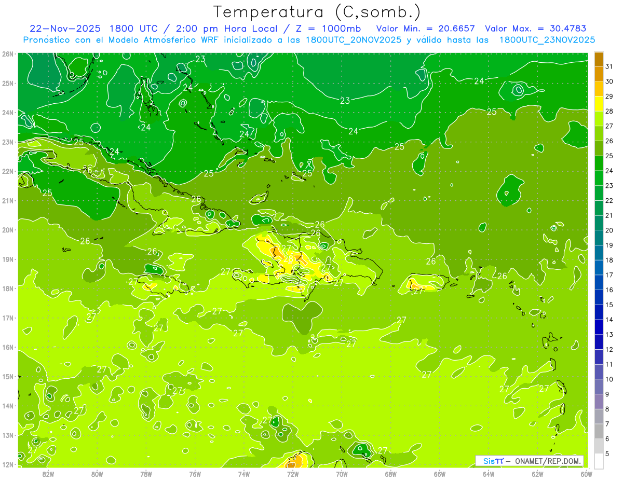
Task: Click longitude axis label '66W'
Action: (x=440, y=473)
